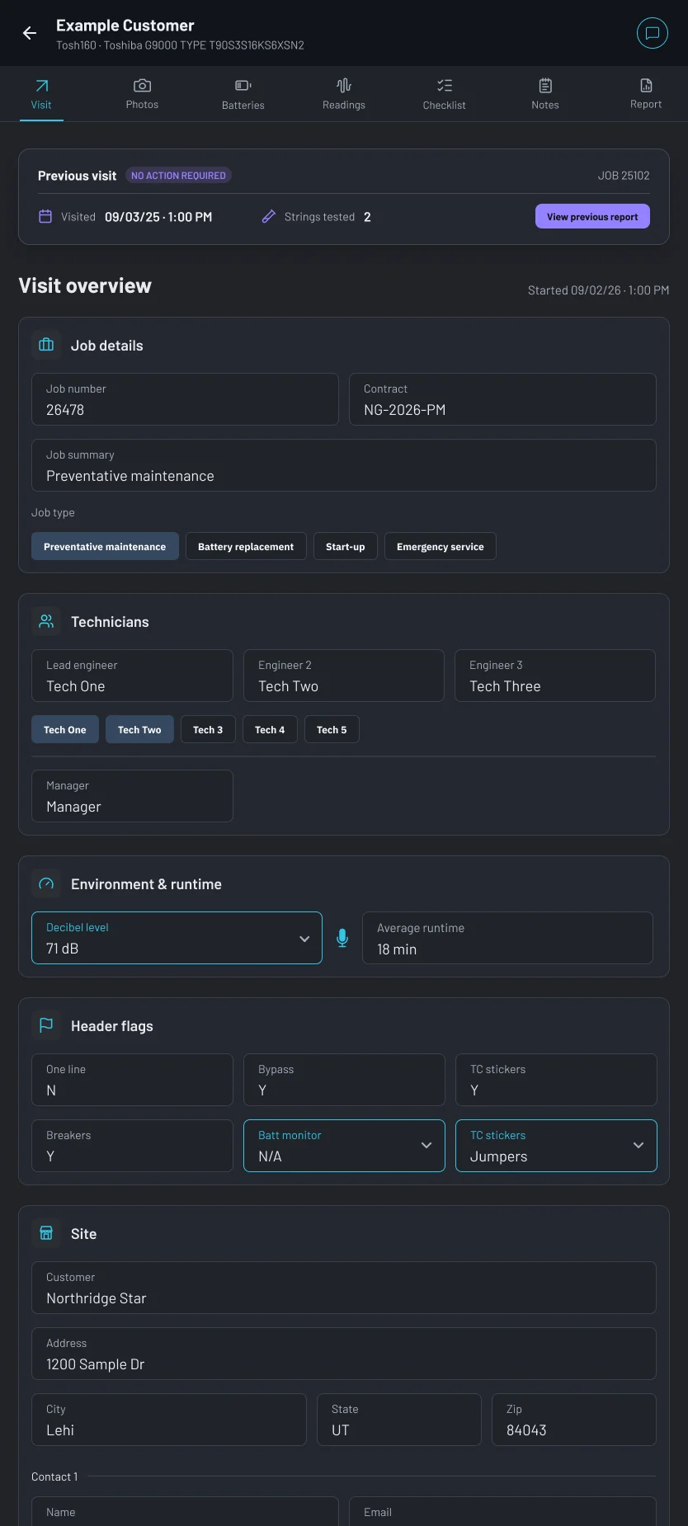Switch to the Checklist tab
688x1526 pixels.
(x=445, y=94)
